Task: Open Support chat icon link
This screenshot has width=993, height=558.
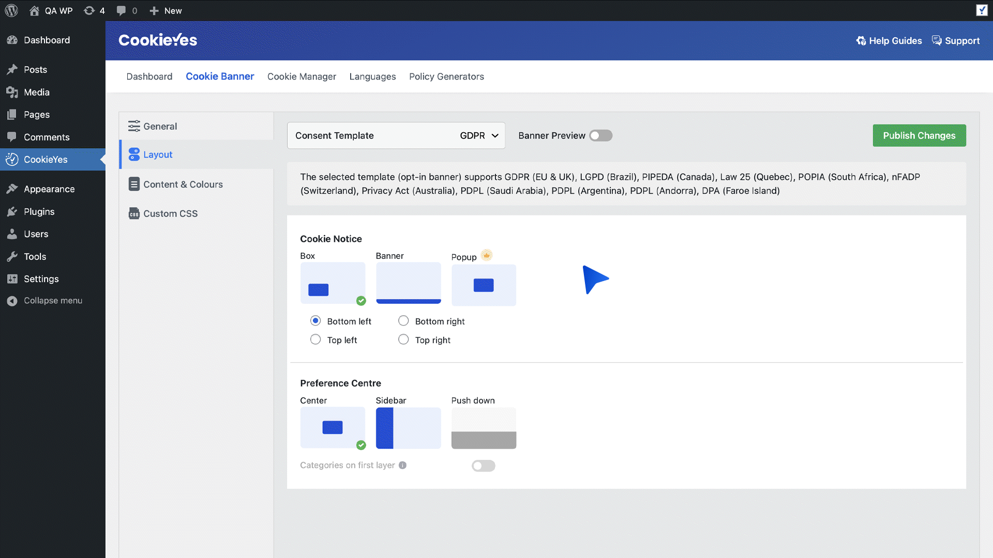Action: click(x=937, y=40)
